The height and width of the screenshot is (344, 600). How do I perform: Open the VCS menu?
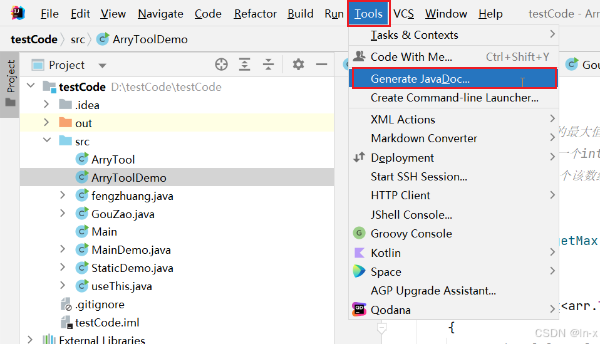[404, 14]
